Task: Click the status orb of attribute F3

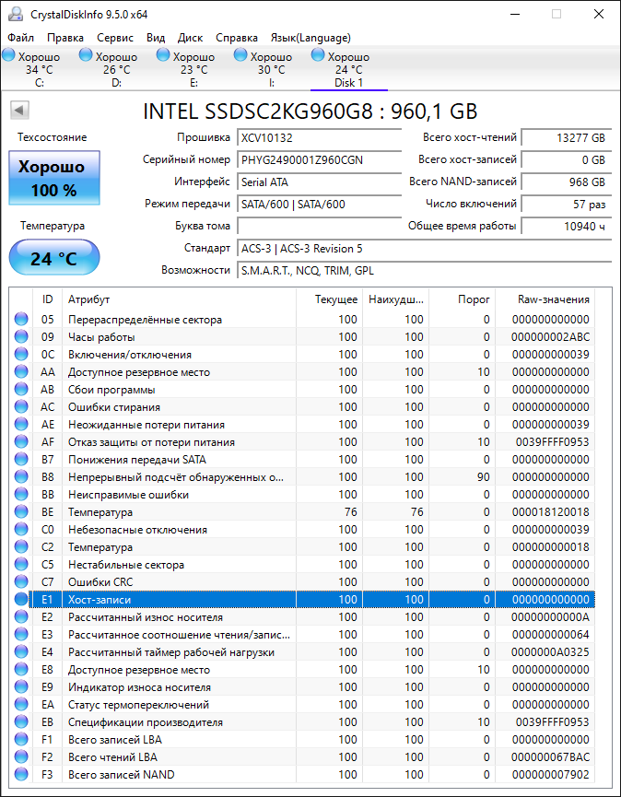Action: pos(21,775)
